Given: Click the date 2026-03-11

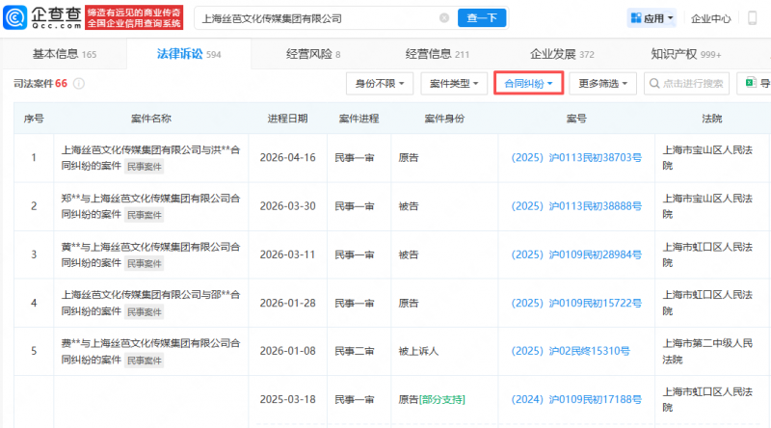Looking at the screenshot, I should coord(287,254).
